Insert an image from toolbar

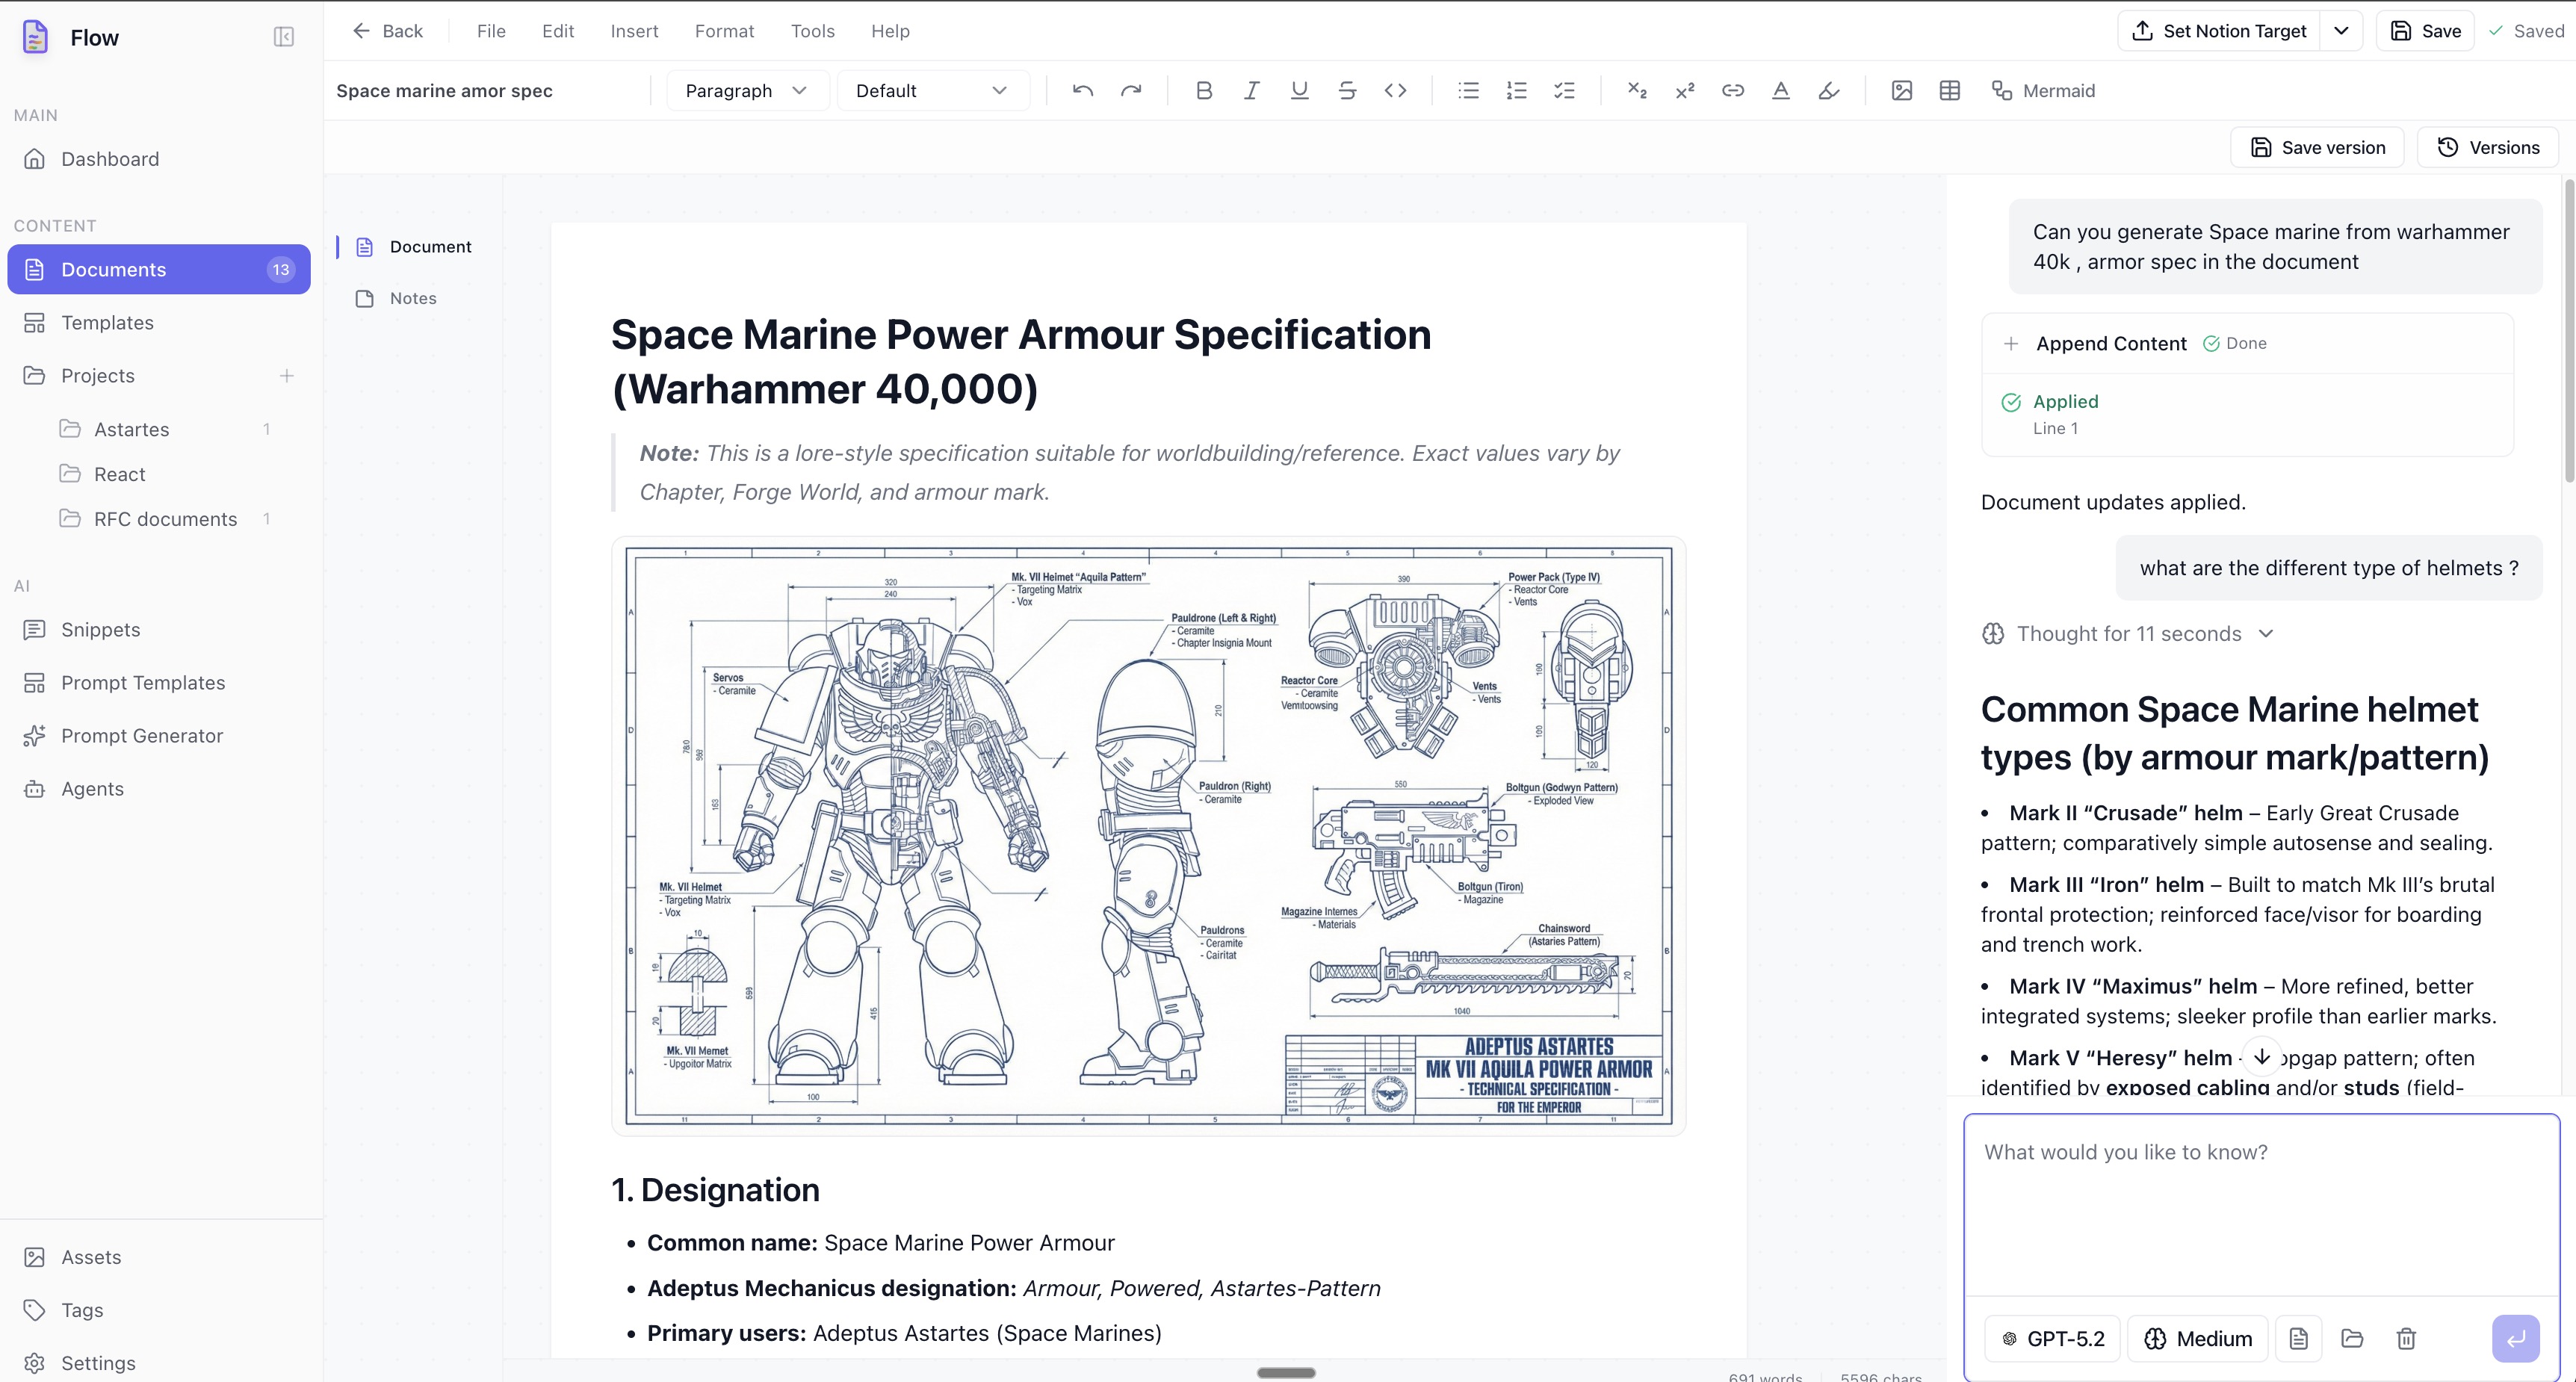click(x=1902, y=91)
